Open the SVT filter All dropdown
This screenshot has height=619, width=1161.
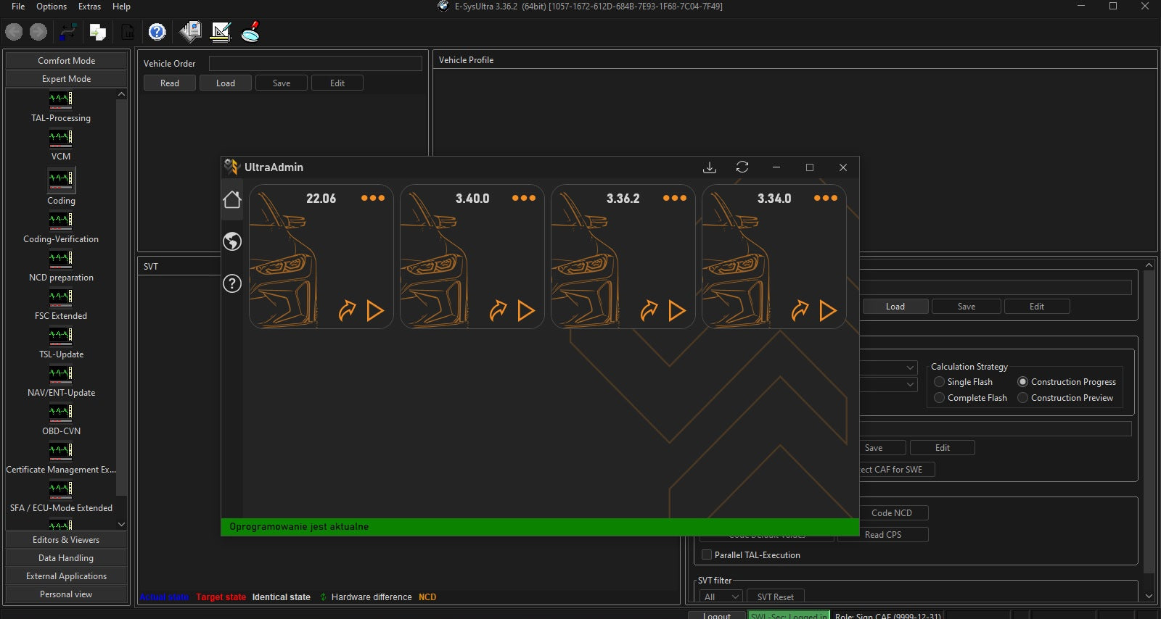tap(721, 597)
